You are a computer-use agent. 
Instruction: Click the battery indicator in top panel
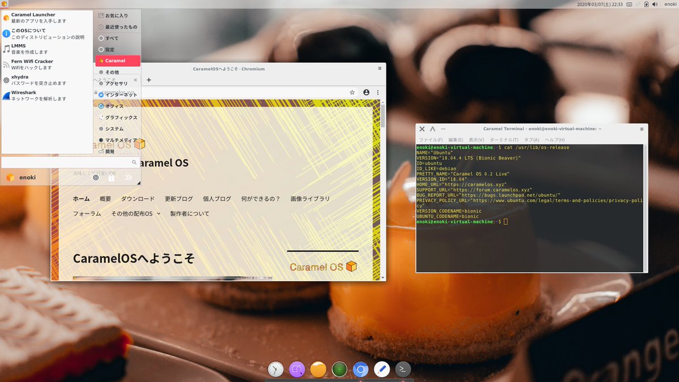point(646,4)
